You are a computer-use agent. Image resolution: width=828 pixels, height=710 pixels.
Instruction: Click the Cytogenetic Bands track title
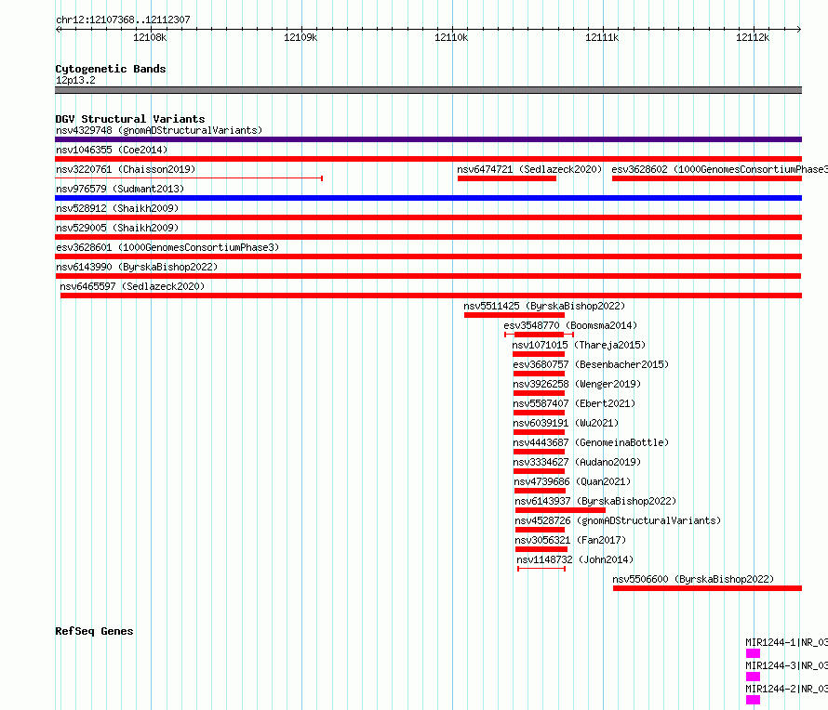coord(111,69)
